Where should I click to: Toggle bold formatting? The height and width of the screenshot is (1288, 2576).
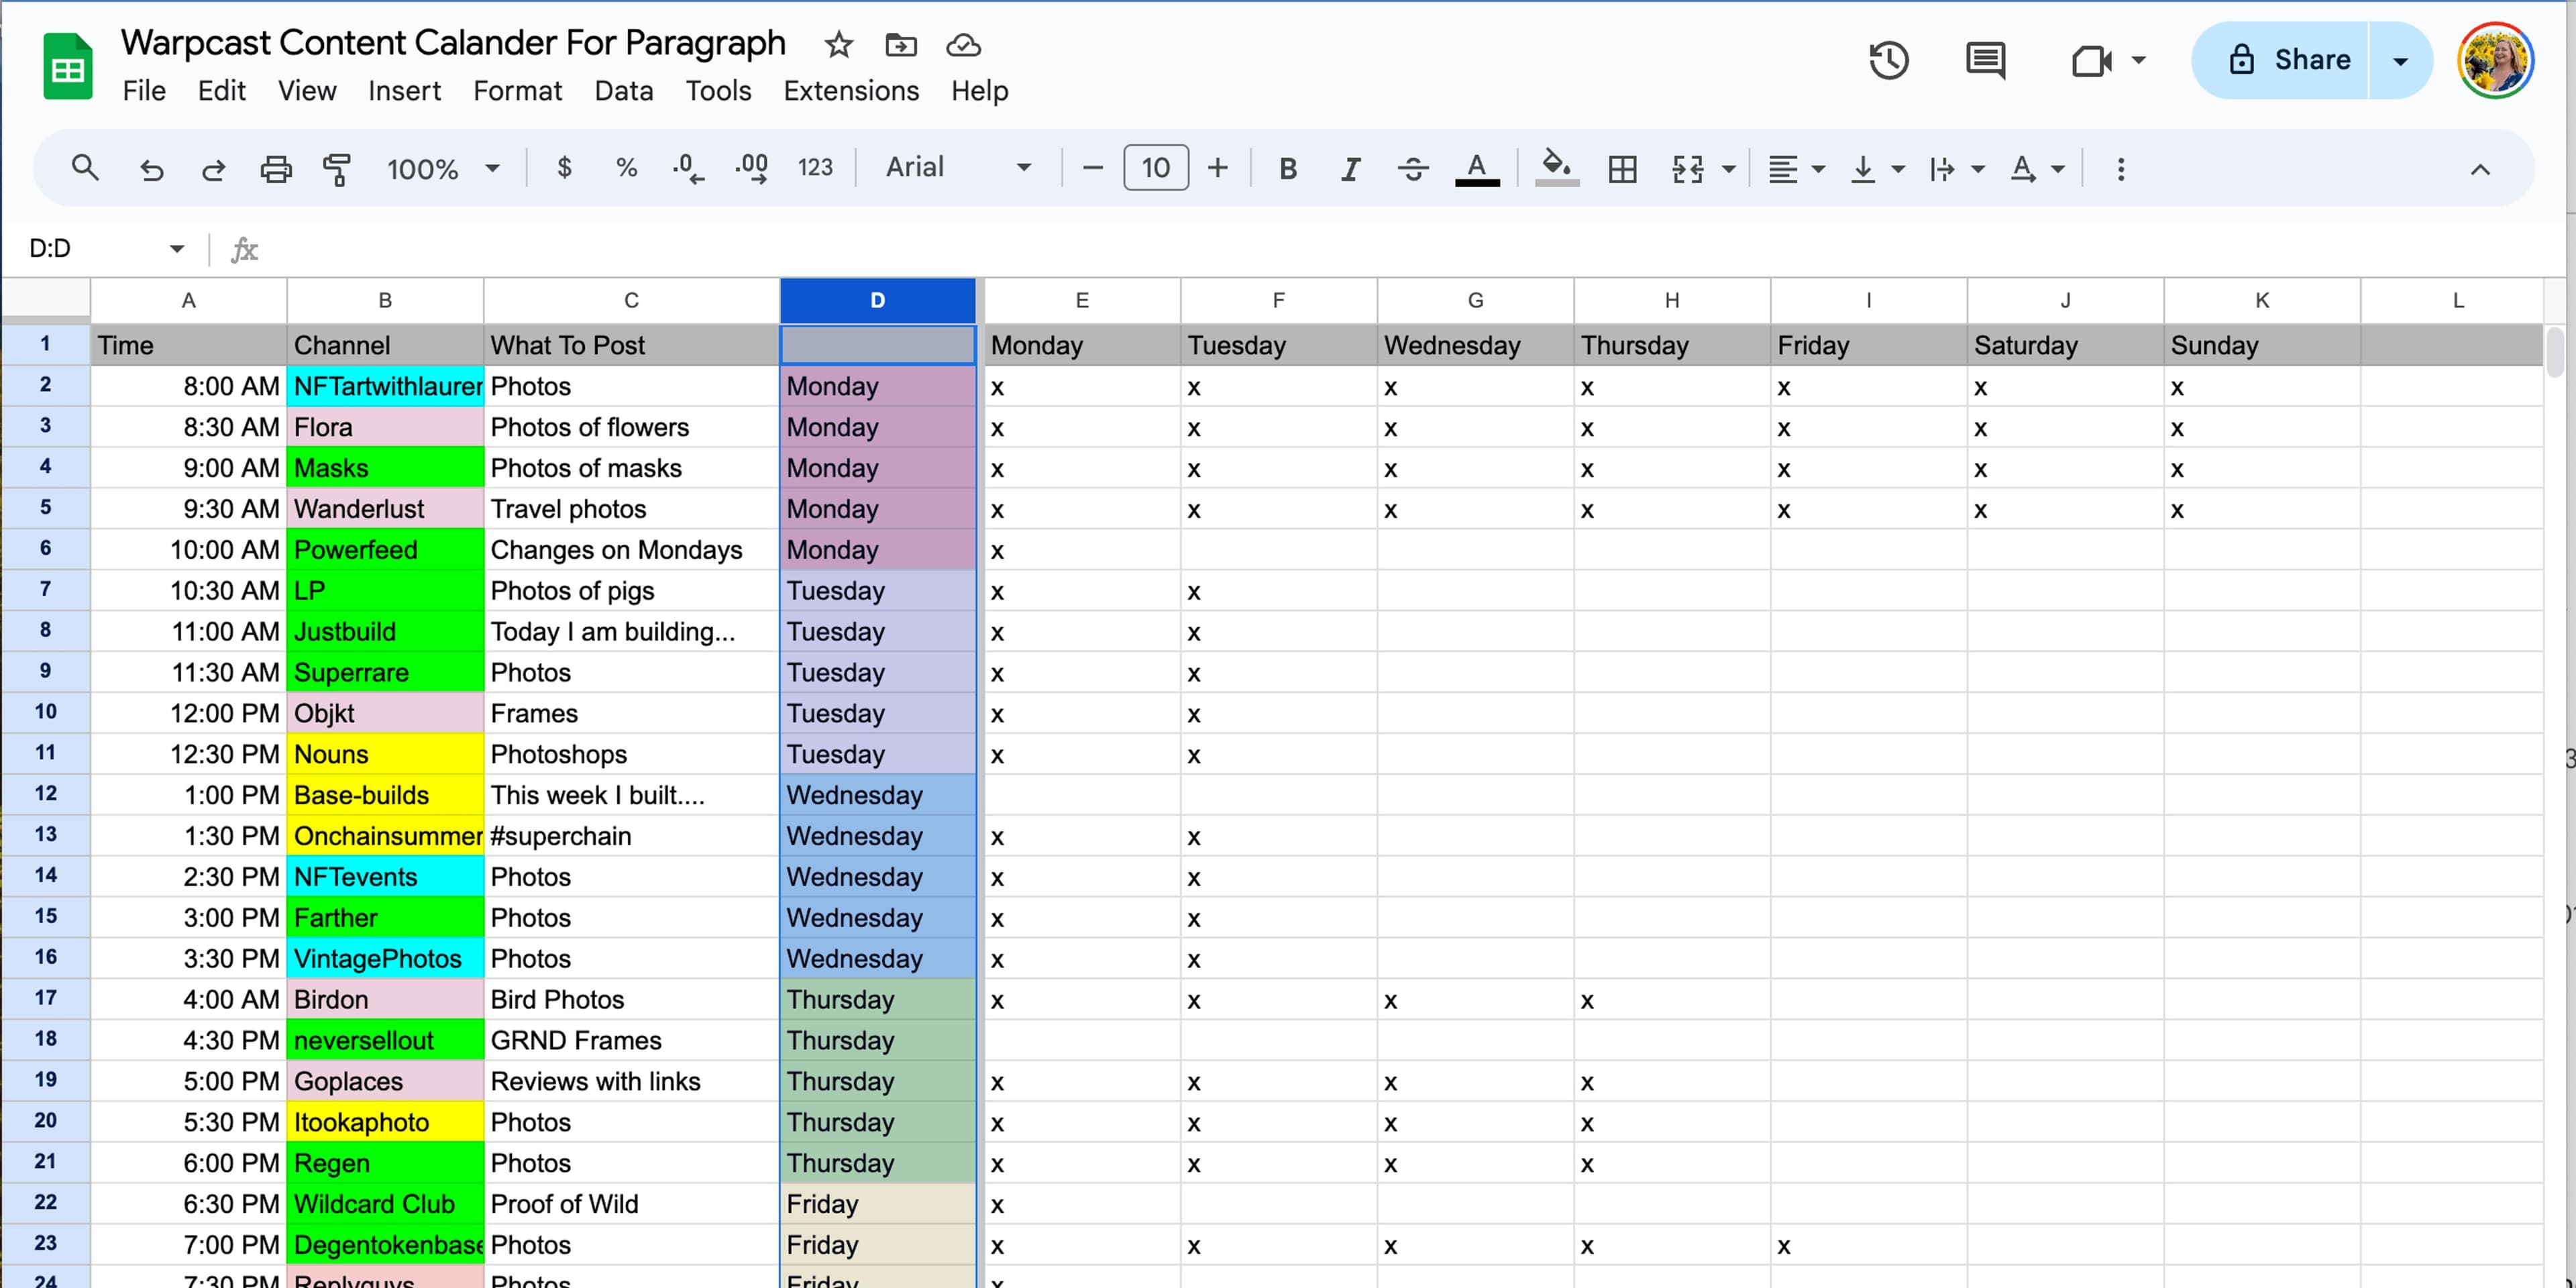pyautogui.click(x=1288, y=169)
